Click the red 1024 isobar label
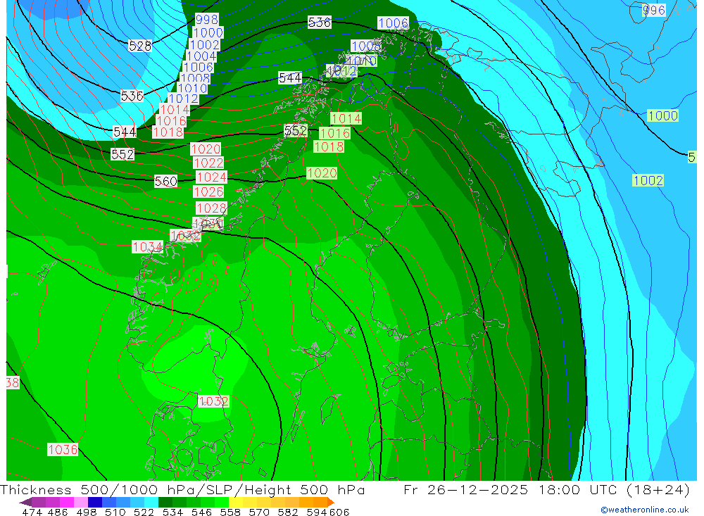This screenshot has height=516, width=704. click(x=211, y=177)
